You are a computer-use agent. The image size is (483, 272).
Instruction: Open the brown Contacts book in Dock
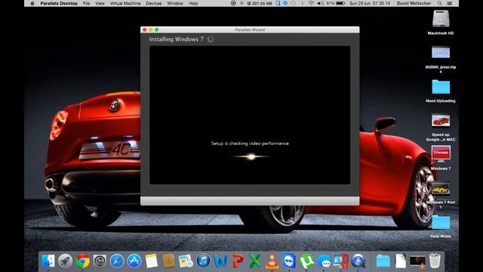168,261
